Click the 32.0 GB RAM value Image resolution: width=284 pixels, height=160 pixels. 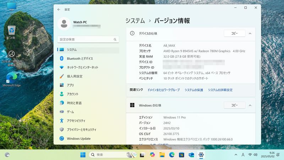click(182, 57)
